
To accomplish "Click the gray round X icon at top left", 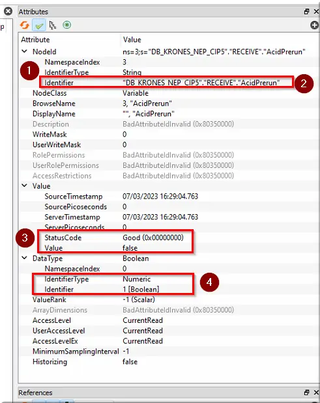I will pos(8,11).
